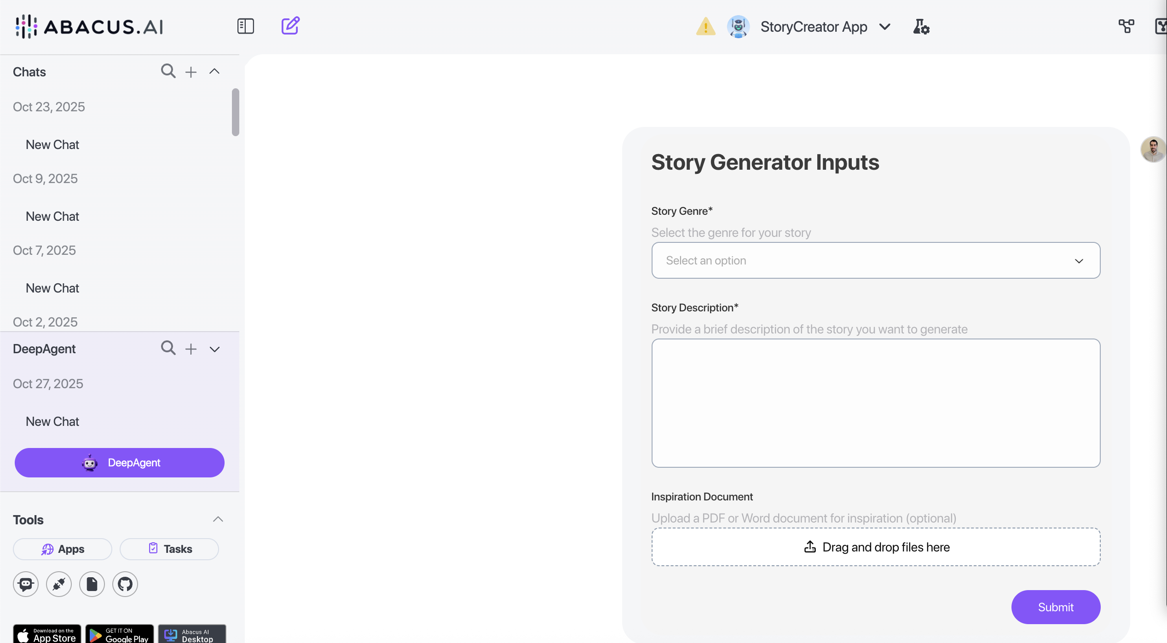The height and width of the screenshot is (643, 1167).
Task: Open the connectors plug icon under Tools
Action: tap(58, 584)
